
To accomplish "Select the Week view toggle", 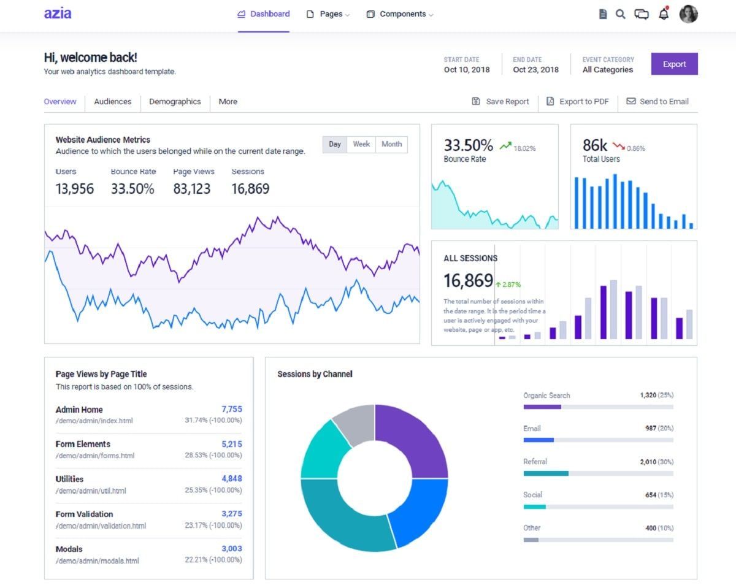I will [361, 144].
